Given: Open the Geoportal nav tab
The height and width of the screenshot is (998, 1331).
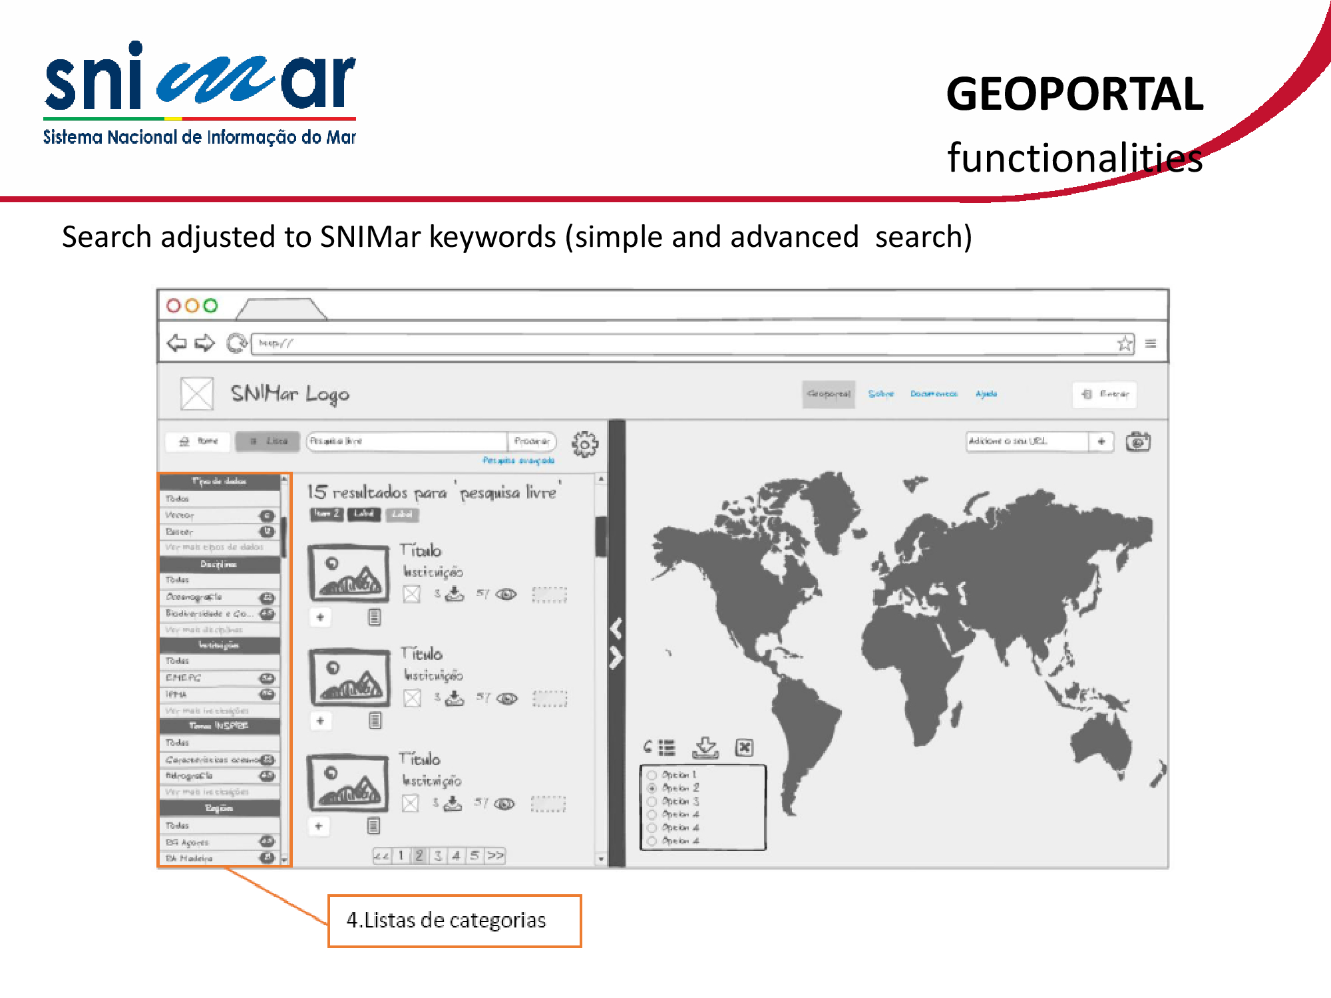Looking at the screenshot, I should 829,394.
